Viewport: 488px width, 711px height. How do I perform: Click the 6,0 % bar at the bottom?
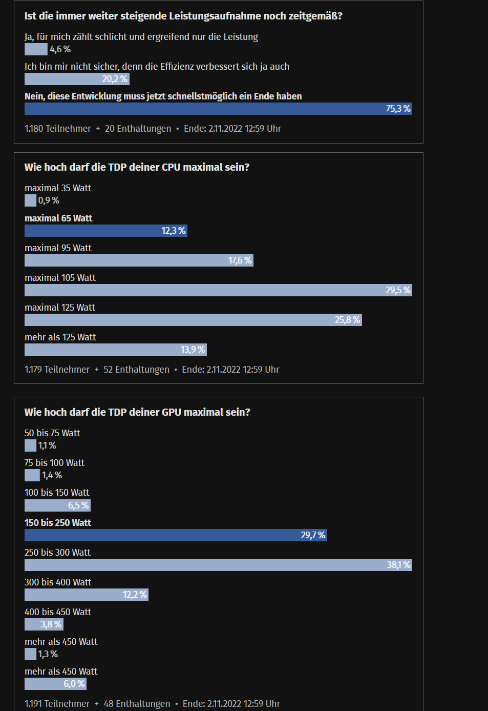click(55, 684)
